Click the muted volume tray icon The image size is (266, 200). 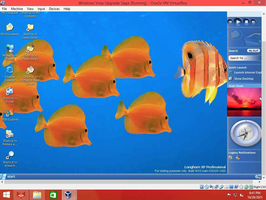tap(241, 195)
